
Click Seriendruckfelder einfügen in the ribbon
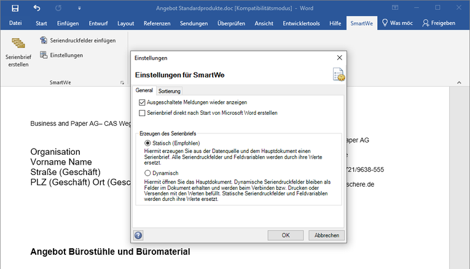(x=77, y=41)
